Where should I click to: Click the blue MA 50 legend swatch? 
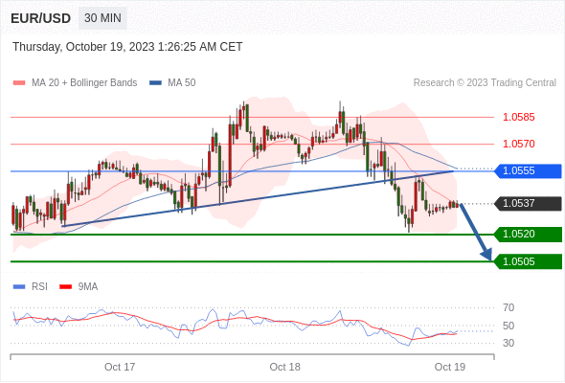pyautogui.click(x=155, y=82)
